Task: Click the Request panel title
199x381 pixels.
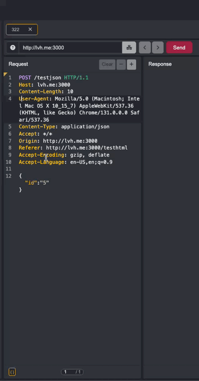Action: click(x=18, y=64)
